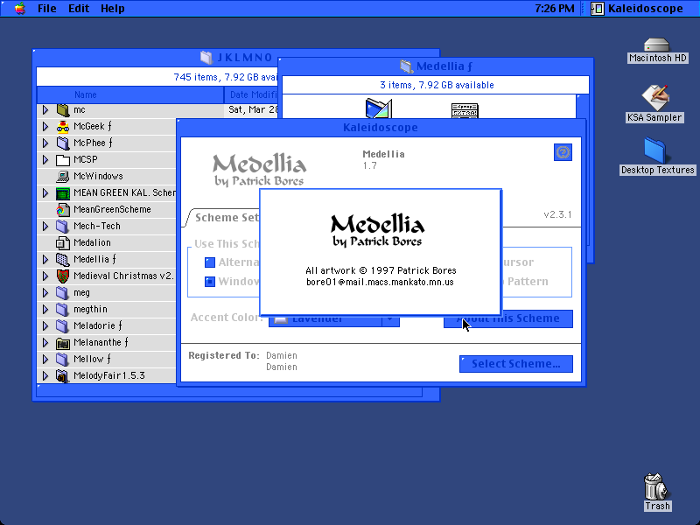Select the Mech-Tech folder icon
Viewport: 700px width, 525px height.
click(63, 226)
